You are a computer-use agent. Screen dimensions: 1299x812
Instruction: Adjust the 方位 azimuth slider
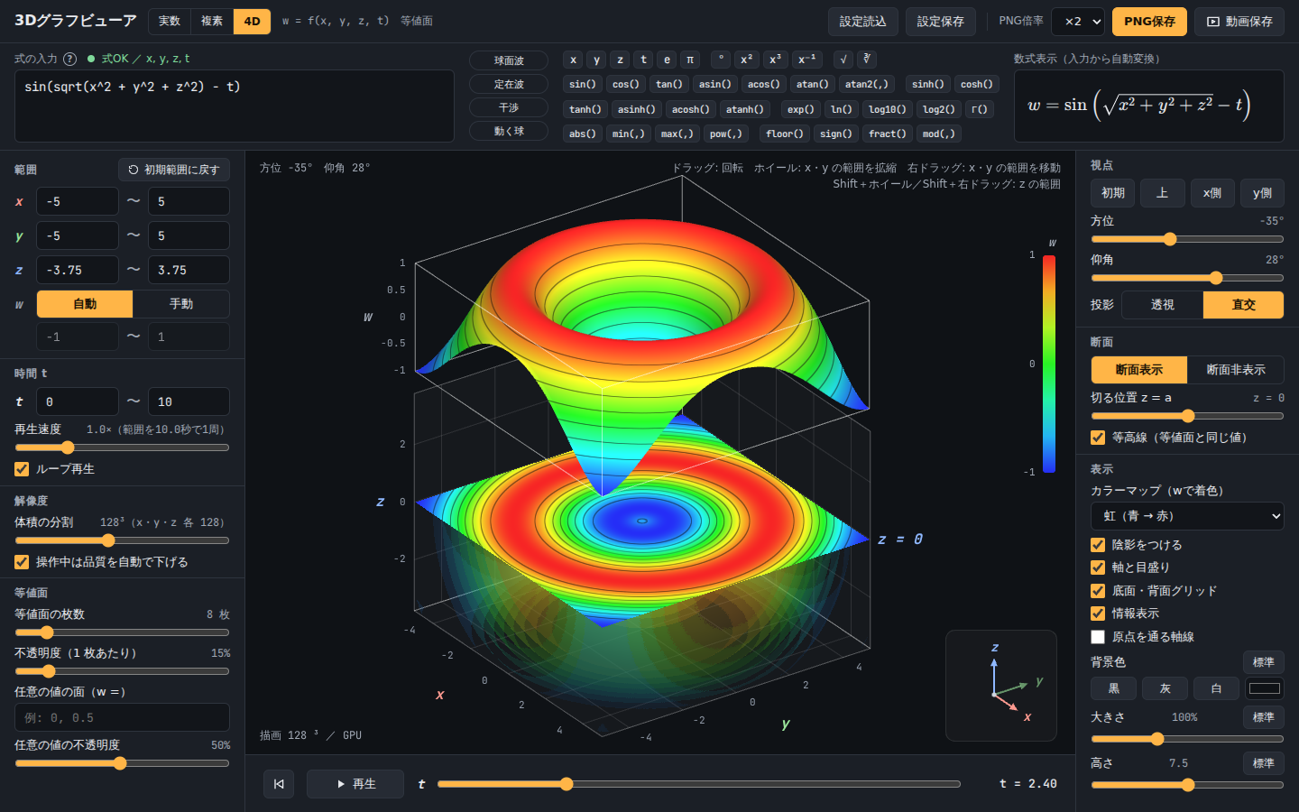coord(1187,239)
